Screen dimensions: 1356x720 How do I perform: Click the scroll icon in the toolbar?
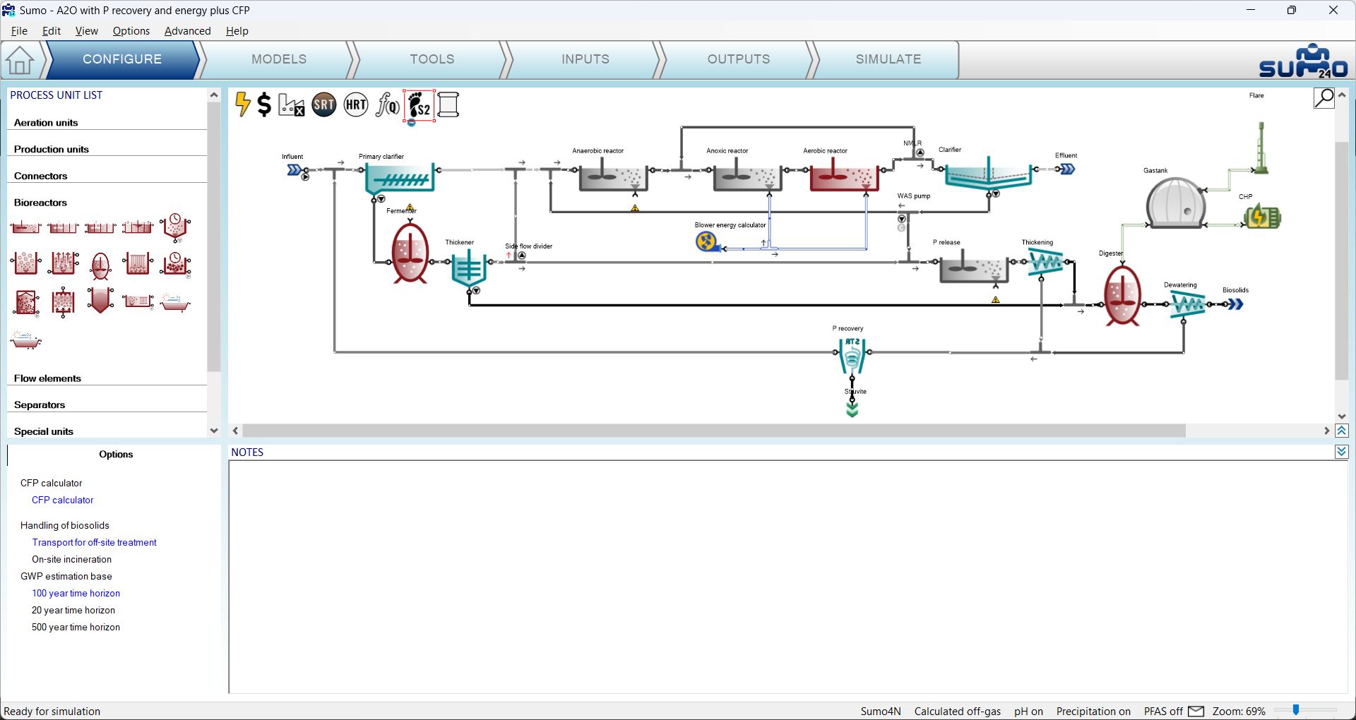(448, 105)
